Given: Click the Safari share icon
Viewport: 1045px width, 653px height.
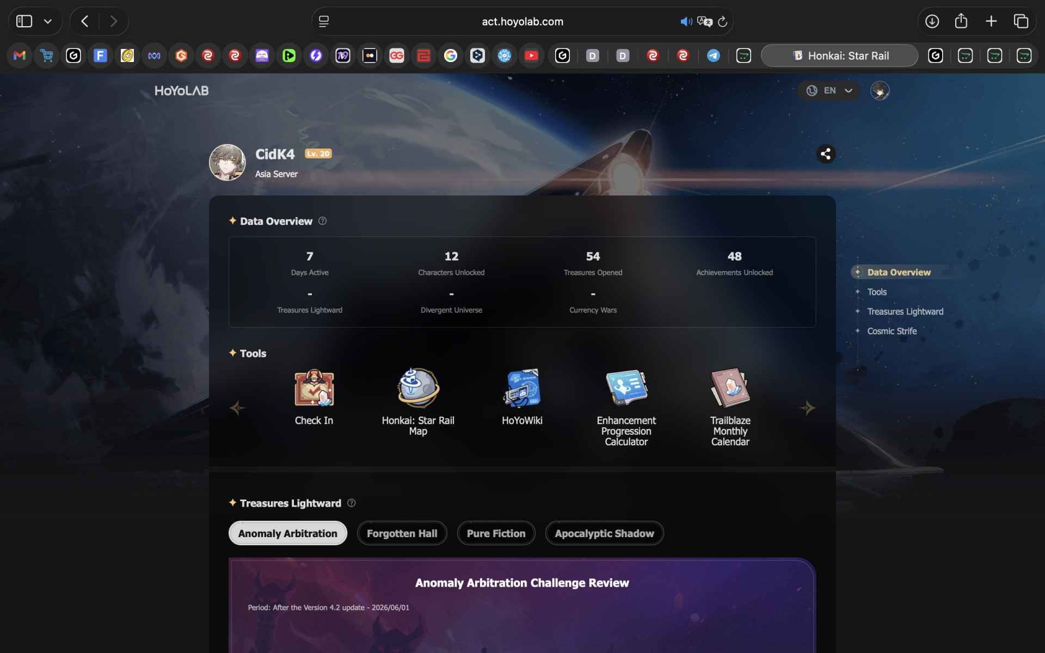Looking at the screenshot, I should 961,21.
